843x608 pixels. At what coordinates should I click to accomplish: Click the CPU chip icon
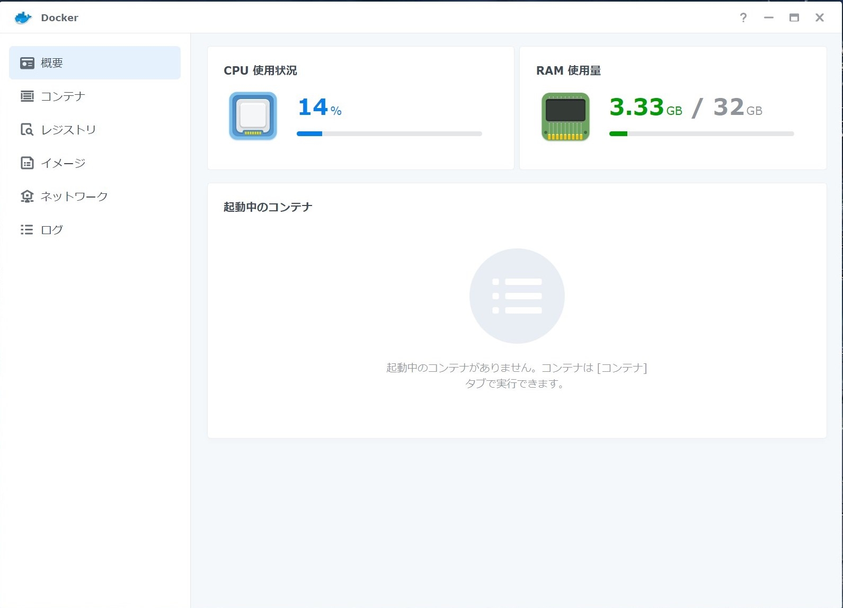(x=253, y=116)
